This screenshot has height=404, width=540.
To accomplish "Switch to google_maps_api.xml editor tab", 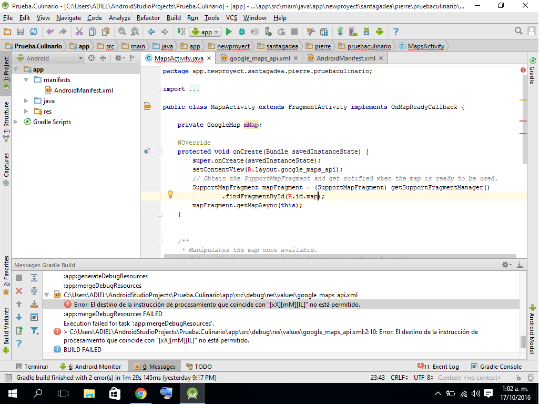I will [260, 58].
